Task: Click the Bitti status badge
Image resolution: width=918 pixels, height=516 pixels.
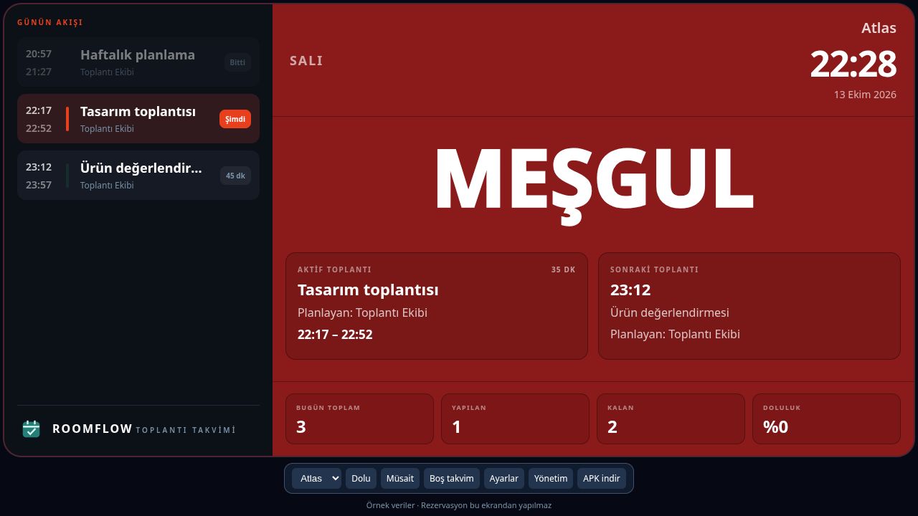Action: pos(237,62)
